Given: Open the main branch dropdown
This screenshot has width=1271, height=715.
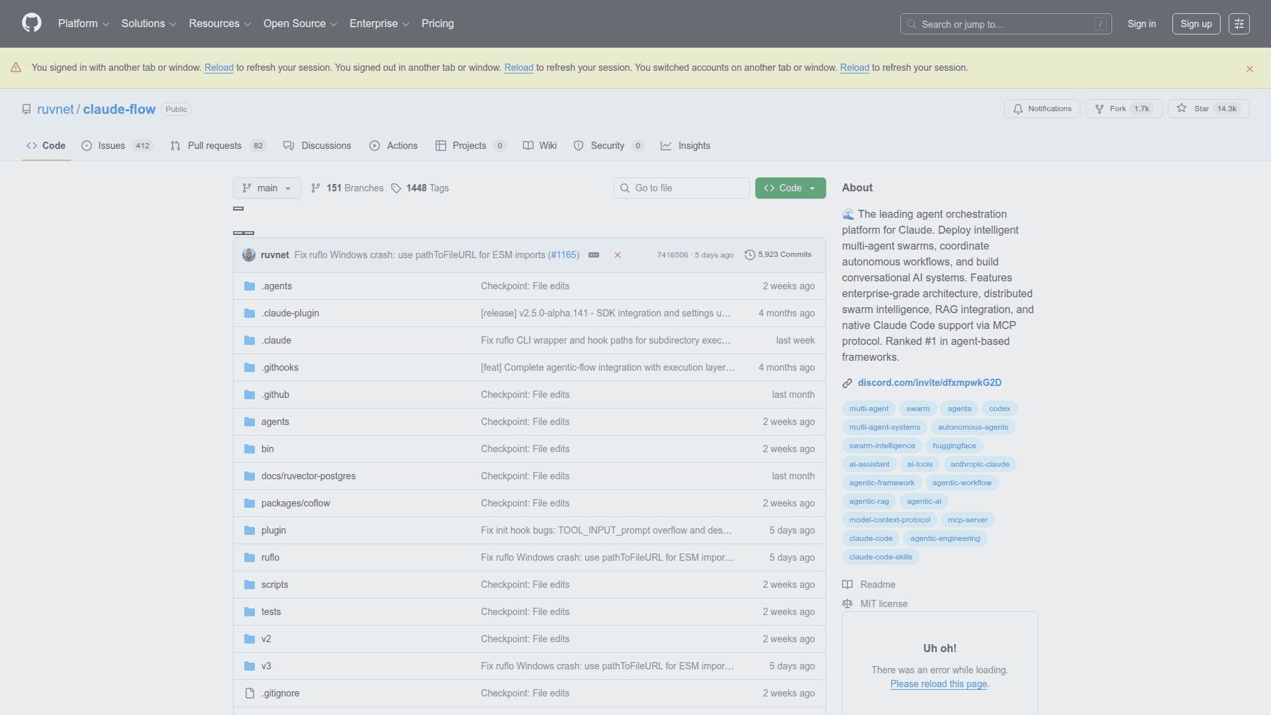Looking at the screenshot, I should [x=267, y=188].
